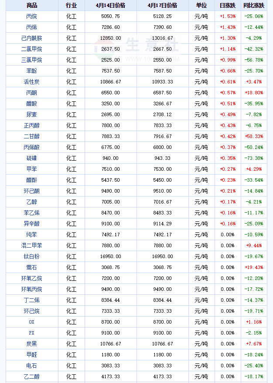Select 钛白粉 April 17 price 16950.00
Viewport: 273px width, 383px height.
tap(163, 256)
